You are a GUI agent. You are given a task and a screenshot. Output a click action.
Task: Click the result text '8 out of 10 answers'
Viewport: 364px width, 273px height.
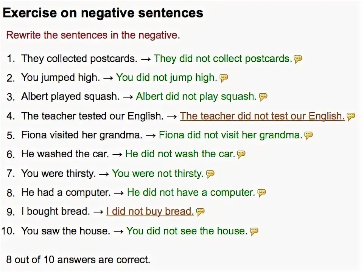[78, 260]
